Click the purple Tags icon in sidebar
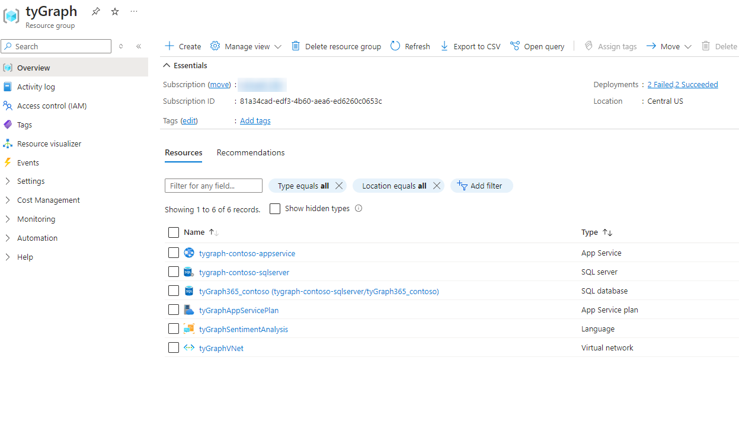The width and height of the screenshot is (739, 424). tap(8, 125)
